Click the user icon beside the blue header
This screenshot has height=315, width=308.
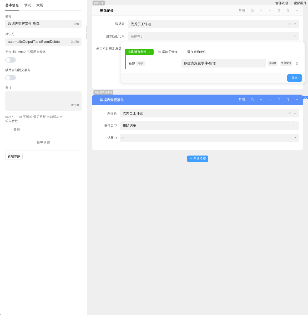point(305,97)
